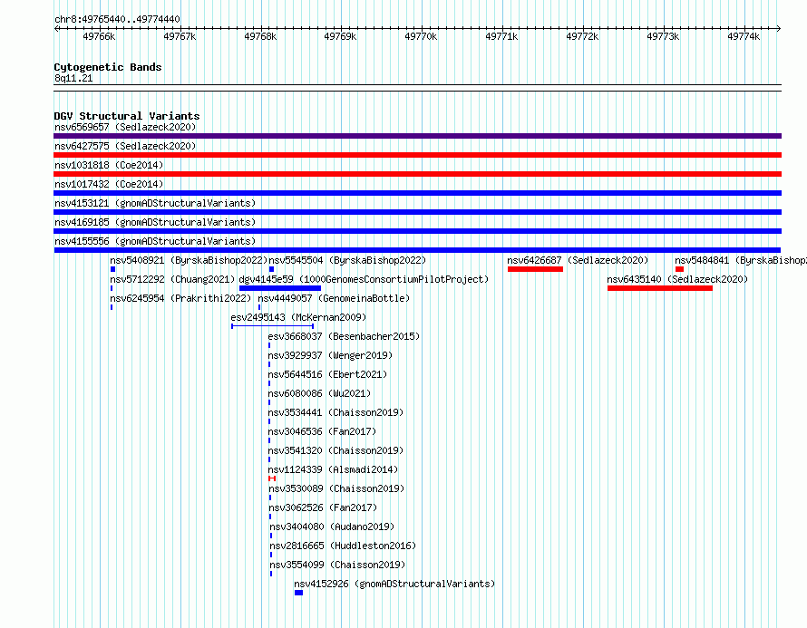This screenshot has height=628, width=807.
Task: Click the ruler's right arrow end
Action: pos(779,28)
